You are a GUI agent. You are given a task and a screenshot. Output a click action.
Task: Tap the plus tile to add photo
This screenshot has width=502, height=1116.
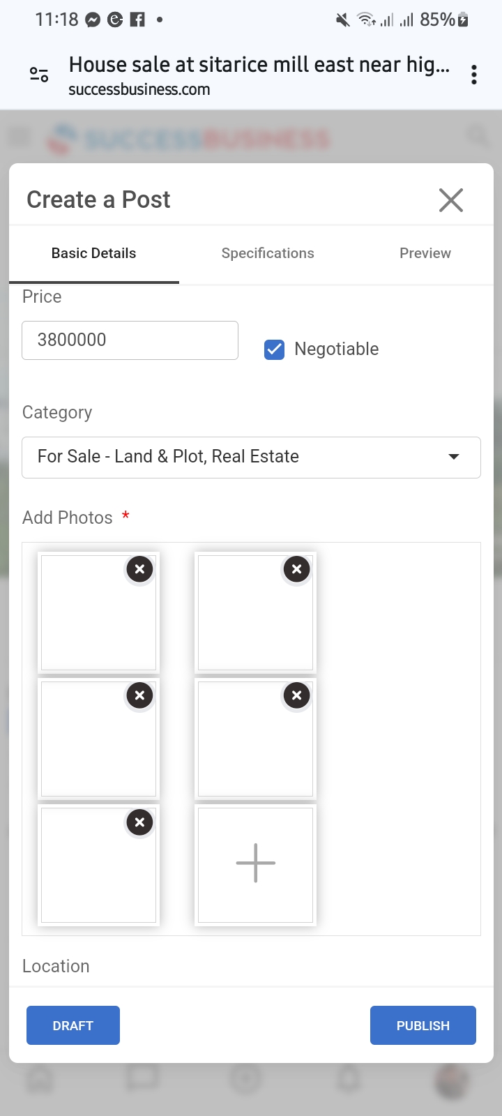(x=255, y=864)
